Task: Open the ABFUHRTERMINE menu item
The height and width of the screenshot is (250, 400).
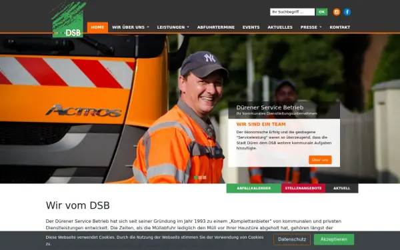Action: pyautogui.click(x=216, y=27)
